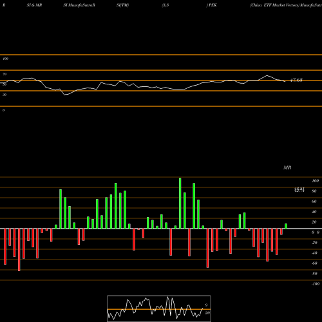322x322 pixels.
Task: Click the -20 label on MR axis
Action: (314, 243)
